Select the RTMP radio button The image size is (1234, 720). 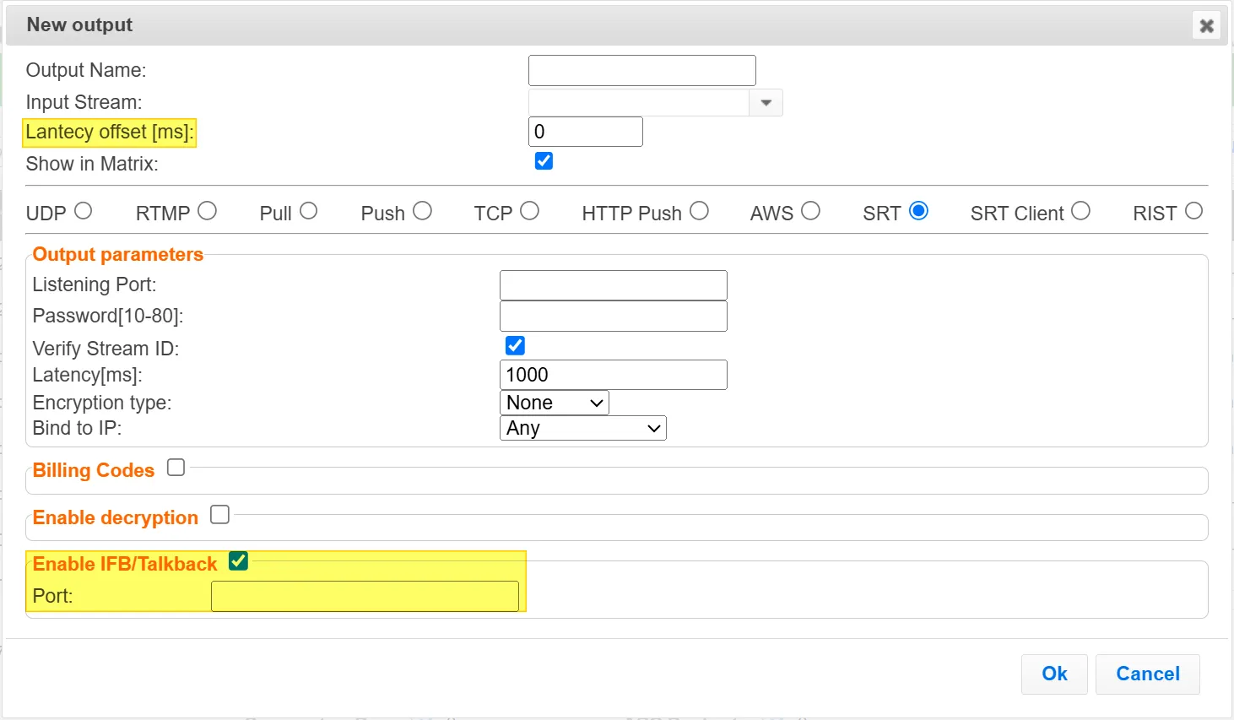pyautogui.click(x=208, y=211)
